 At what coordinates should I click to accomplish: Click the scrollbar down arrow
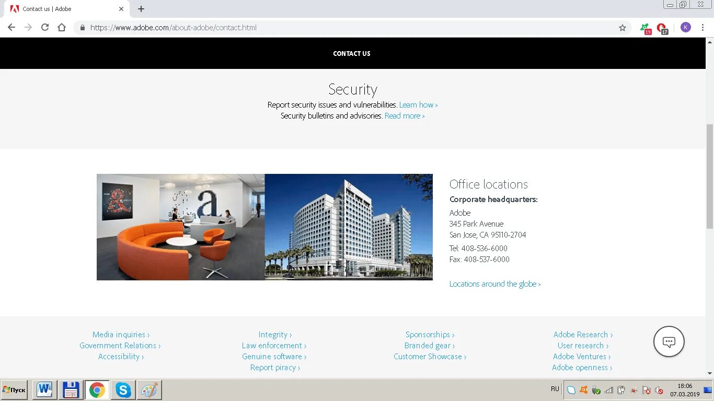pyautogui.click(x=710, y=373)
